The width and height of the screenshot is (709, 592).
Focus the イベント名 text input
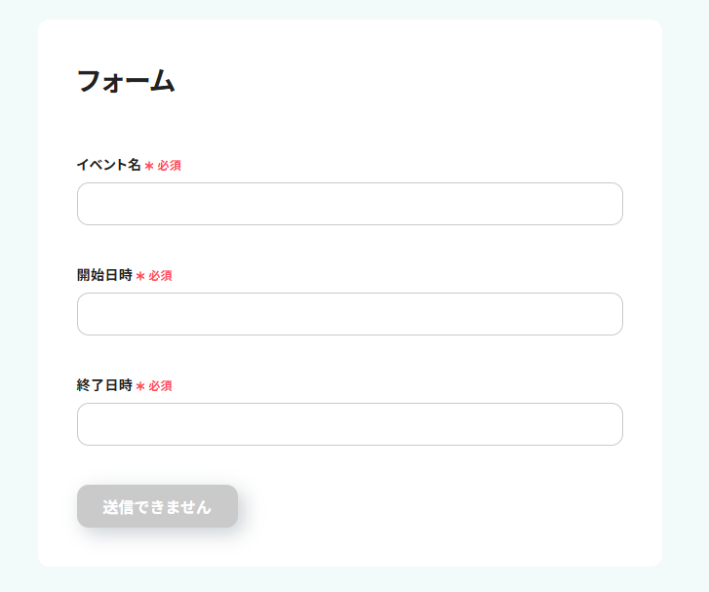click(x=349, y=204)
